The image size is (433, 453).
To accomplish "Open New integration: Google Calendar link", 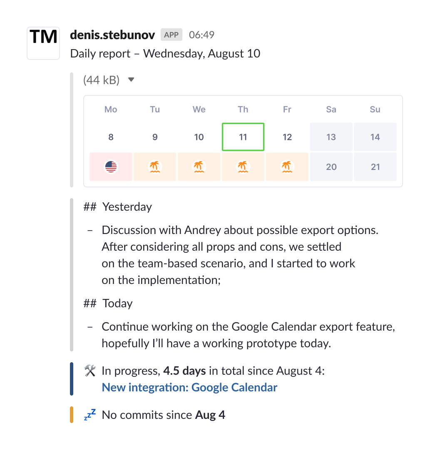I will click(x=189, y=388).
